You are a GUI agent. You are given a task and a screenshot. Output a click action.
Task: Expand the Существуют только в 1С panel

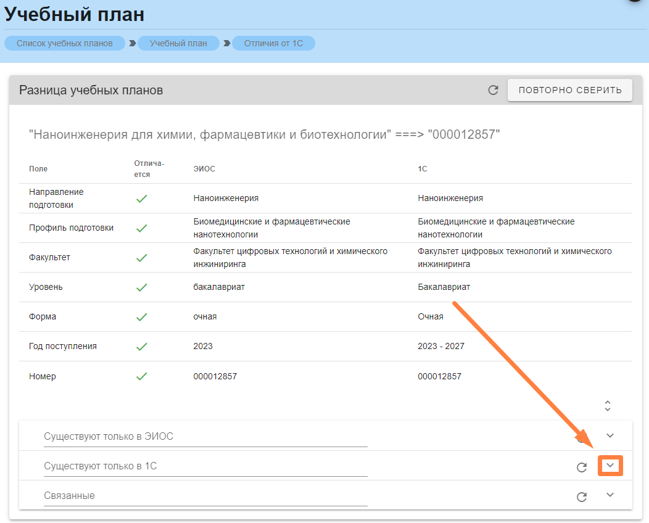pyautogui.click(x=610, y=466)
